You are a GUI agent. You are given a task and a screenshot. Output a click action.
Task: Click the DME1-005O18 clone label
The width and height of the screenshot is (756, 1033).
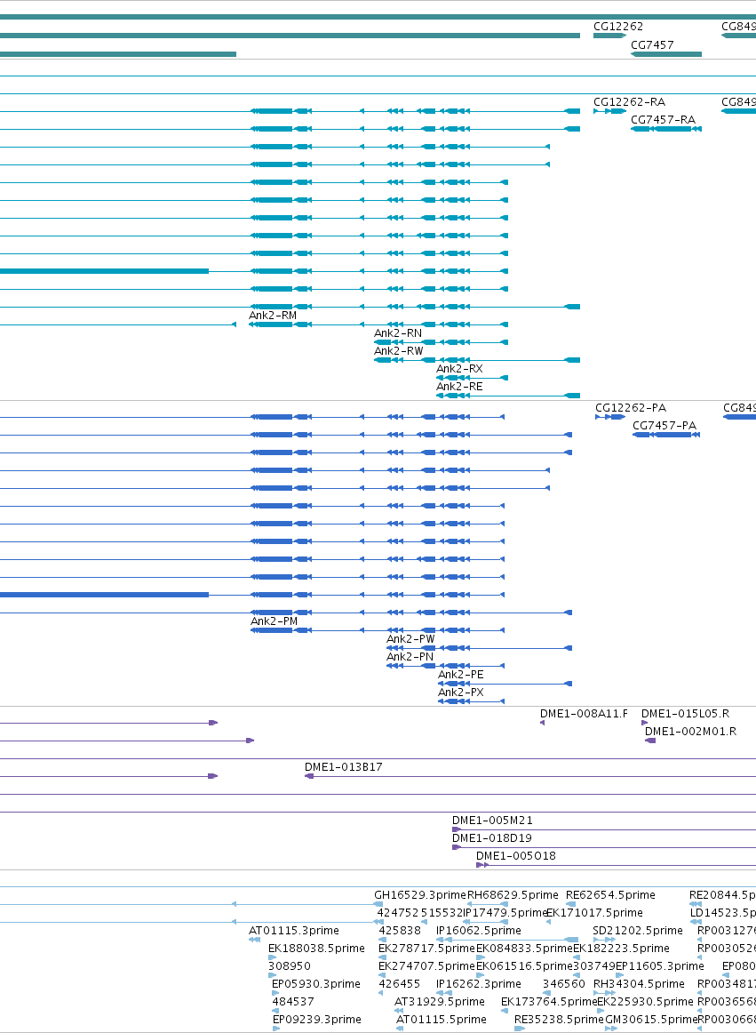515,856
